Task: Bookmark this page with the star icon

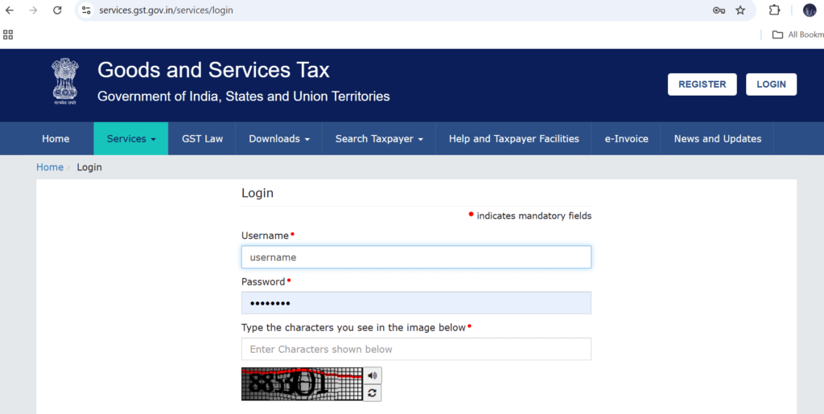Action: (740, 10)
